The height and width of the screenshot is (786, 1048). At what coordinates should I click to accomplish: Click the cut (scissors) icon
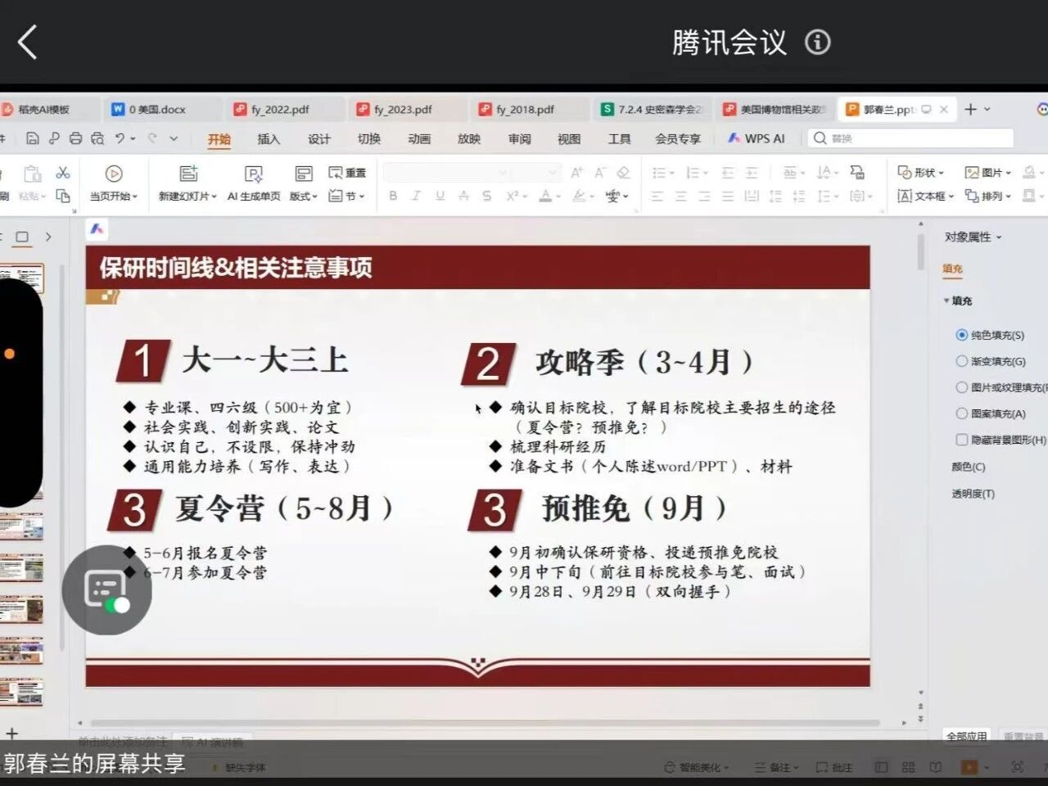click(63, 173)
